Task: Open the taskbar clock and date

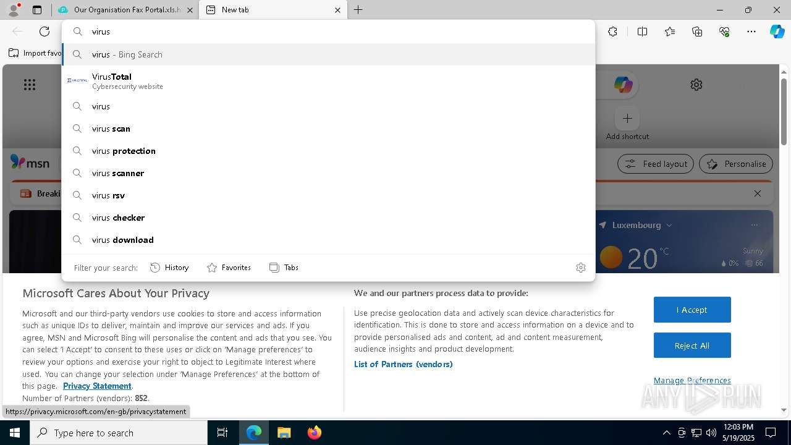Action: pyautogui.click(x=738, y=433)
